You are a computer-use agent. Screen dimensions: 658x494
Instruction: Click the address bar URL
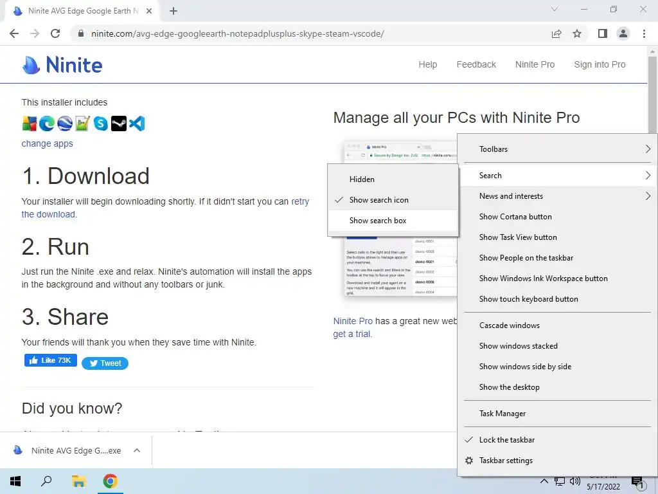238,33
